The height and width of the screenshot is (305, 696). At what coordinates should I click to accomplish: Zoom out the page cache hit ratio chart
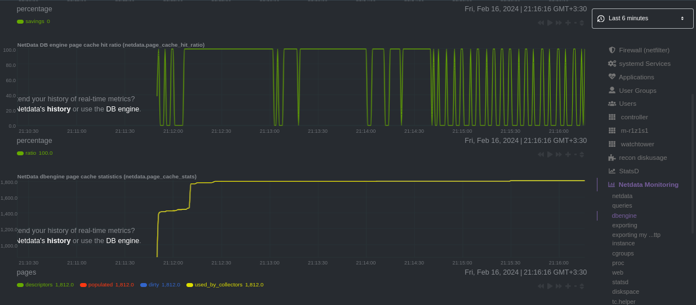575,154
